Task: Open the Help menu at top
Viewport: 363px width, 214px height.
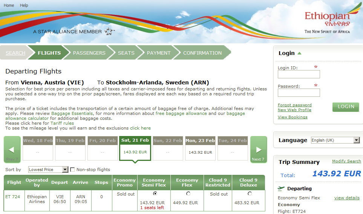Action: [x=24, y=5]
